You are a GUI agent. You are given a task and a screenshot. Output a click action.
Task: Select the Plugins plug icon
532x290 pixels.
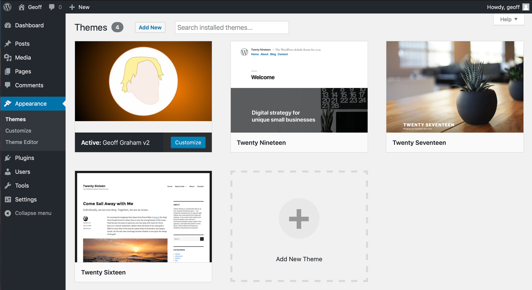(x=8, y=158)
